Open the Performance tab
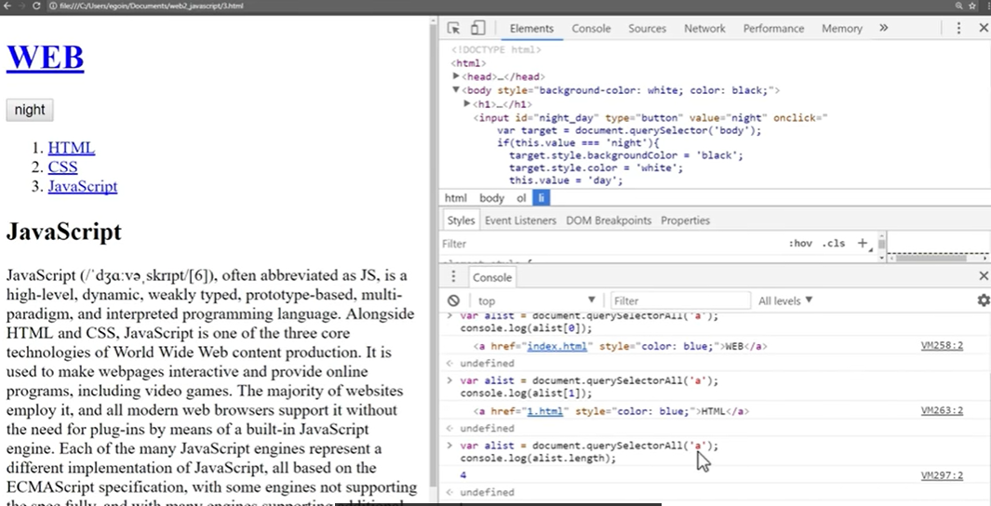This screenshot has height=506, width=991. [773, 29]
